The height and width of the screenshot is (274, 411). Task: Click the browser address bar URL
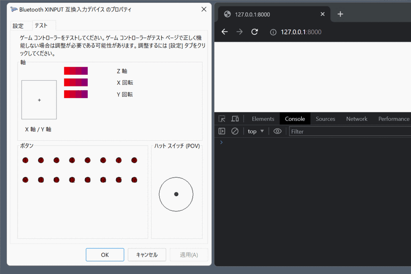tap(301, 32)
